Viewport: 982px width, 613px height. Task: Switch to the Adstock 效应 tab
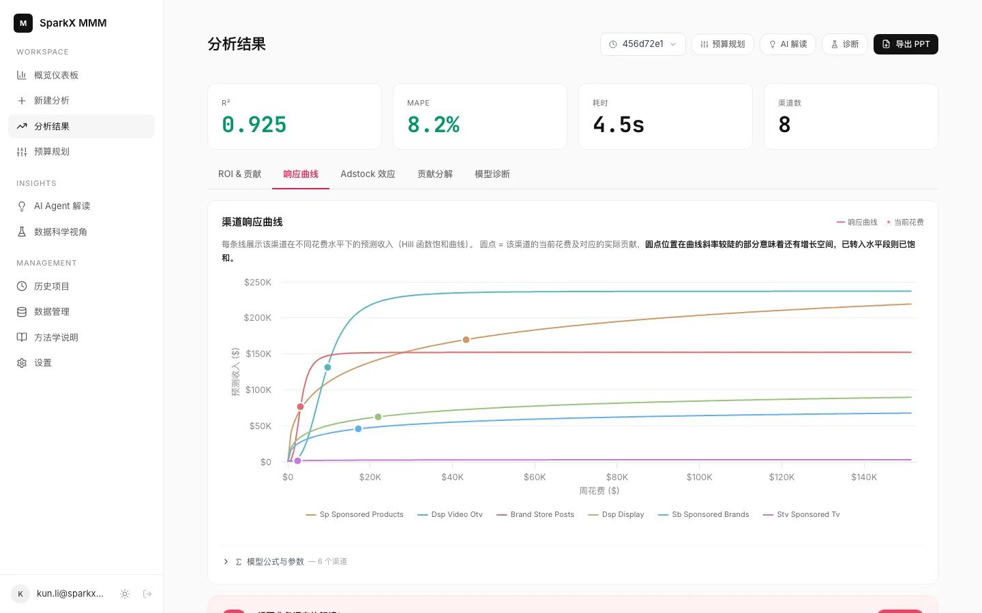[368, 174]
